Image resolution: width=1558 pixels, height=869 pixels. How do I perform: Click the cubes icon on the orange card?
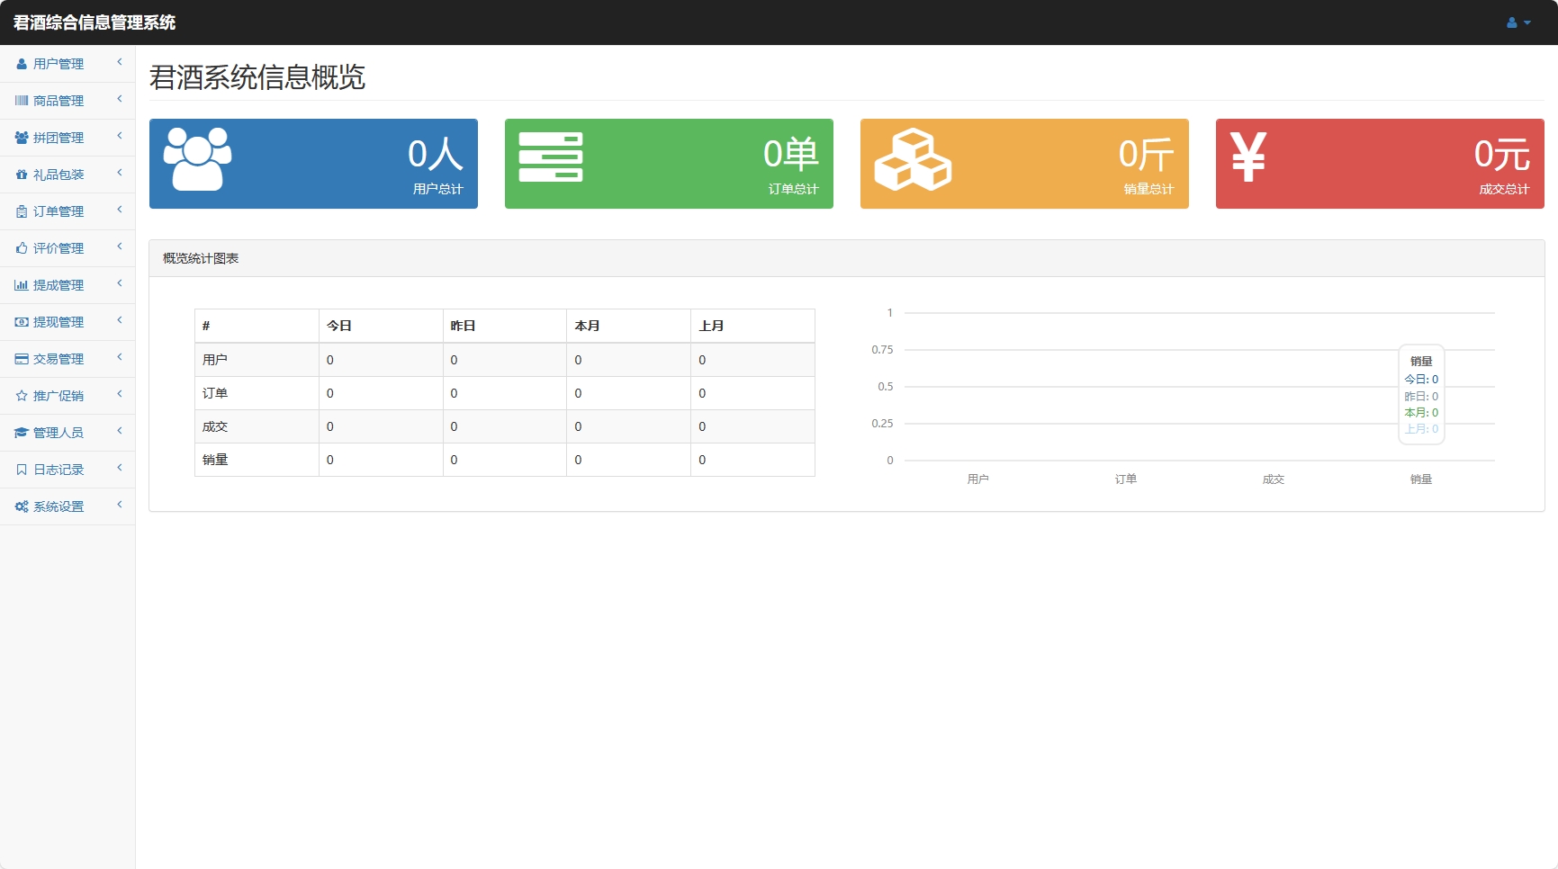click(x=913, y=159)
